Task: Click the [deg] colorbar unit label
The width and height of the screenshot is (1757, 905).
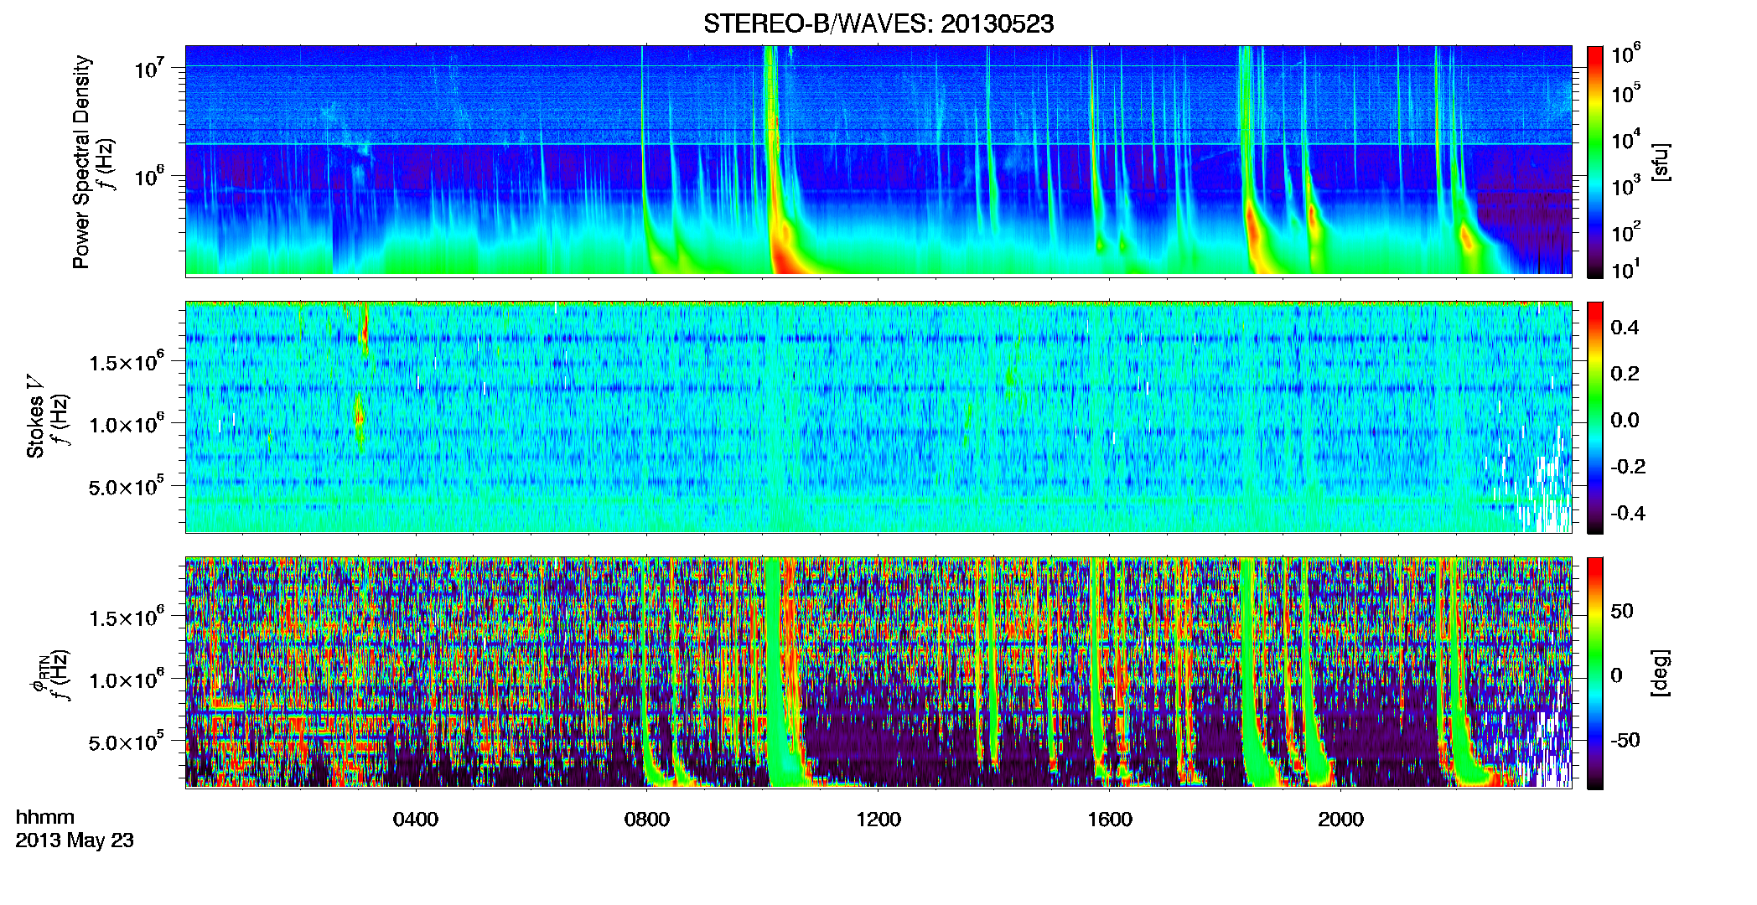Action: tap(1661, 672)
